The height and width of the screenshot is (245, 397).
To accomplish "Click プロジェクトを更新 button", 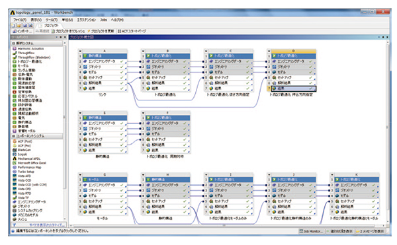I will 101,31.
